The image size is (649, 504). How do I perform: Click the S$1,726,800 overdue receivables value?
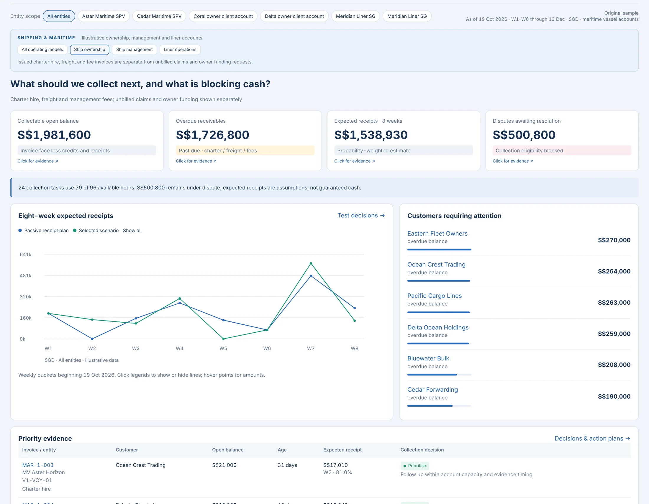click(x=212, y=135)
